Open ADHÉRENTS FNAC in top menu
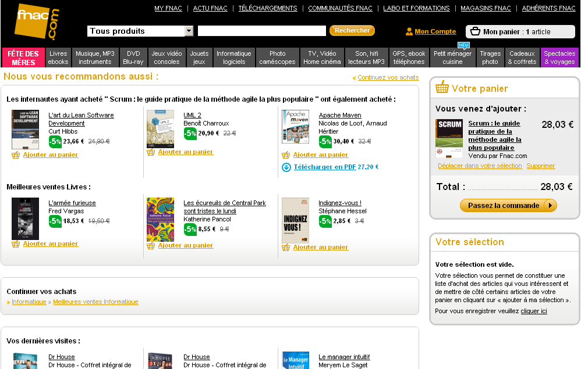Image resolution: width=581 pixels, height=369 pixels. pos(549,8)
